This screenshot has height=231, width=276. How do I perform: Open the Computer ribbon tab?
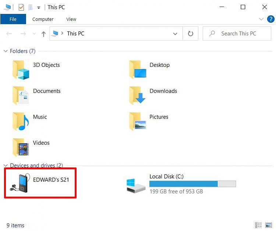pos(43,19)
